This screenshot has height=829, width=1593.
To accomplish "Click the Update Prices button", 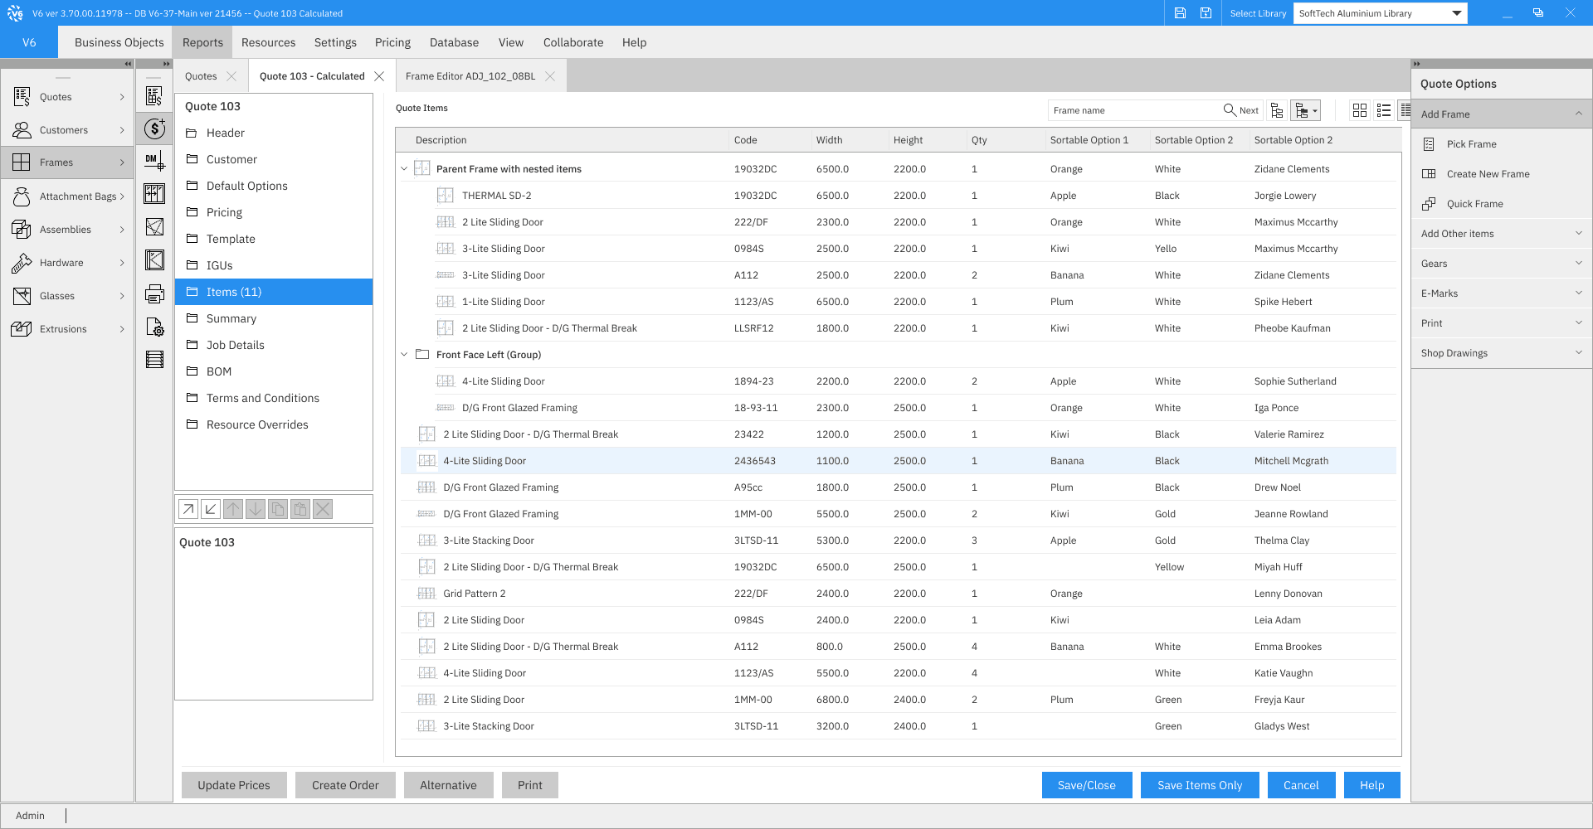I will pyautogui.click(x=234, y=785).
